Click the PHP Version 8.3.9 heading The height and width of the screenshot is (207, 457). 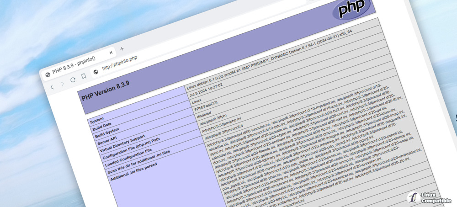106,91
